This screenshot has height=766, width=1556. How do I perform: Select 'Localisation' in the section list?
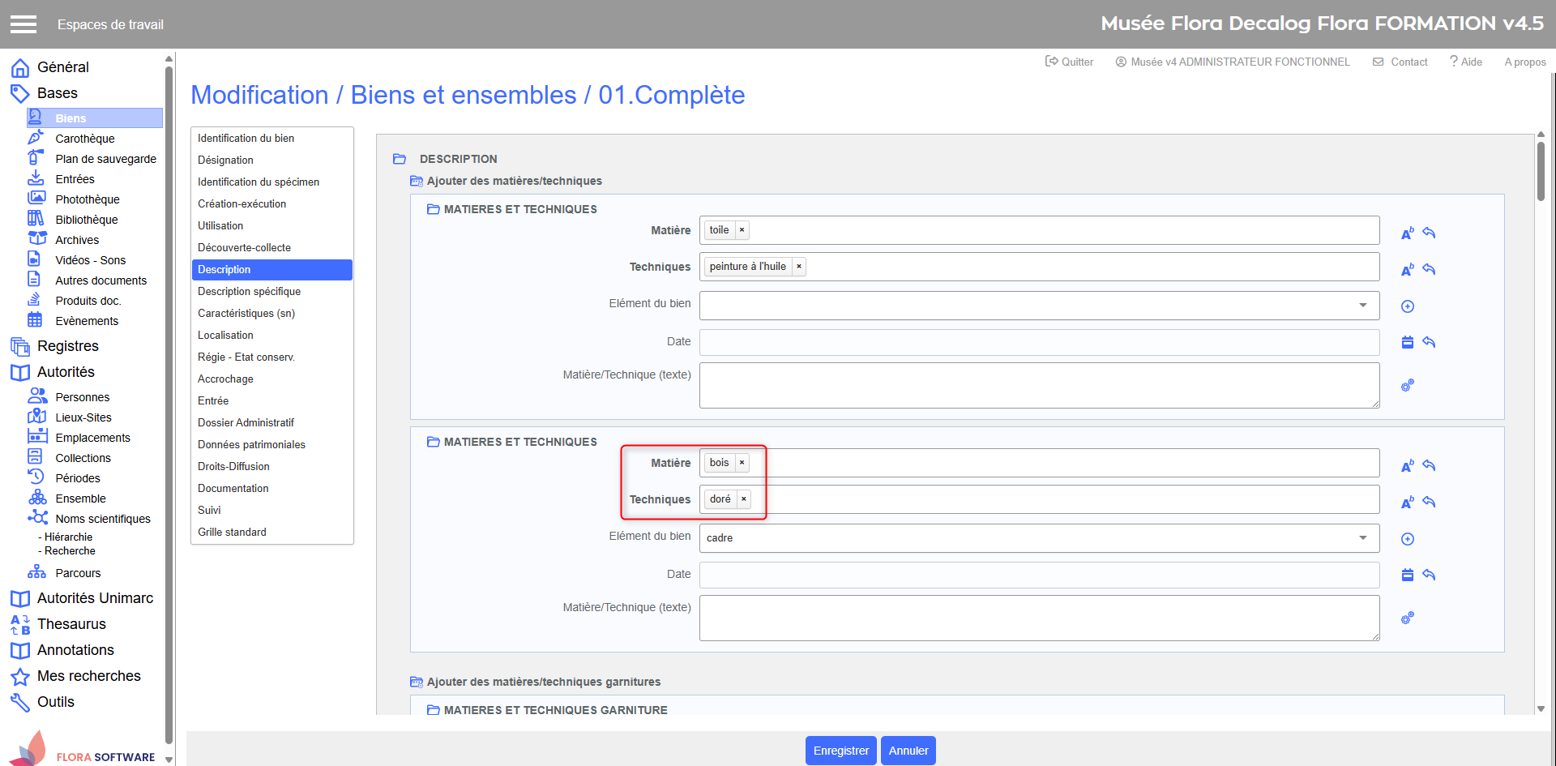click(225, 335)
